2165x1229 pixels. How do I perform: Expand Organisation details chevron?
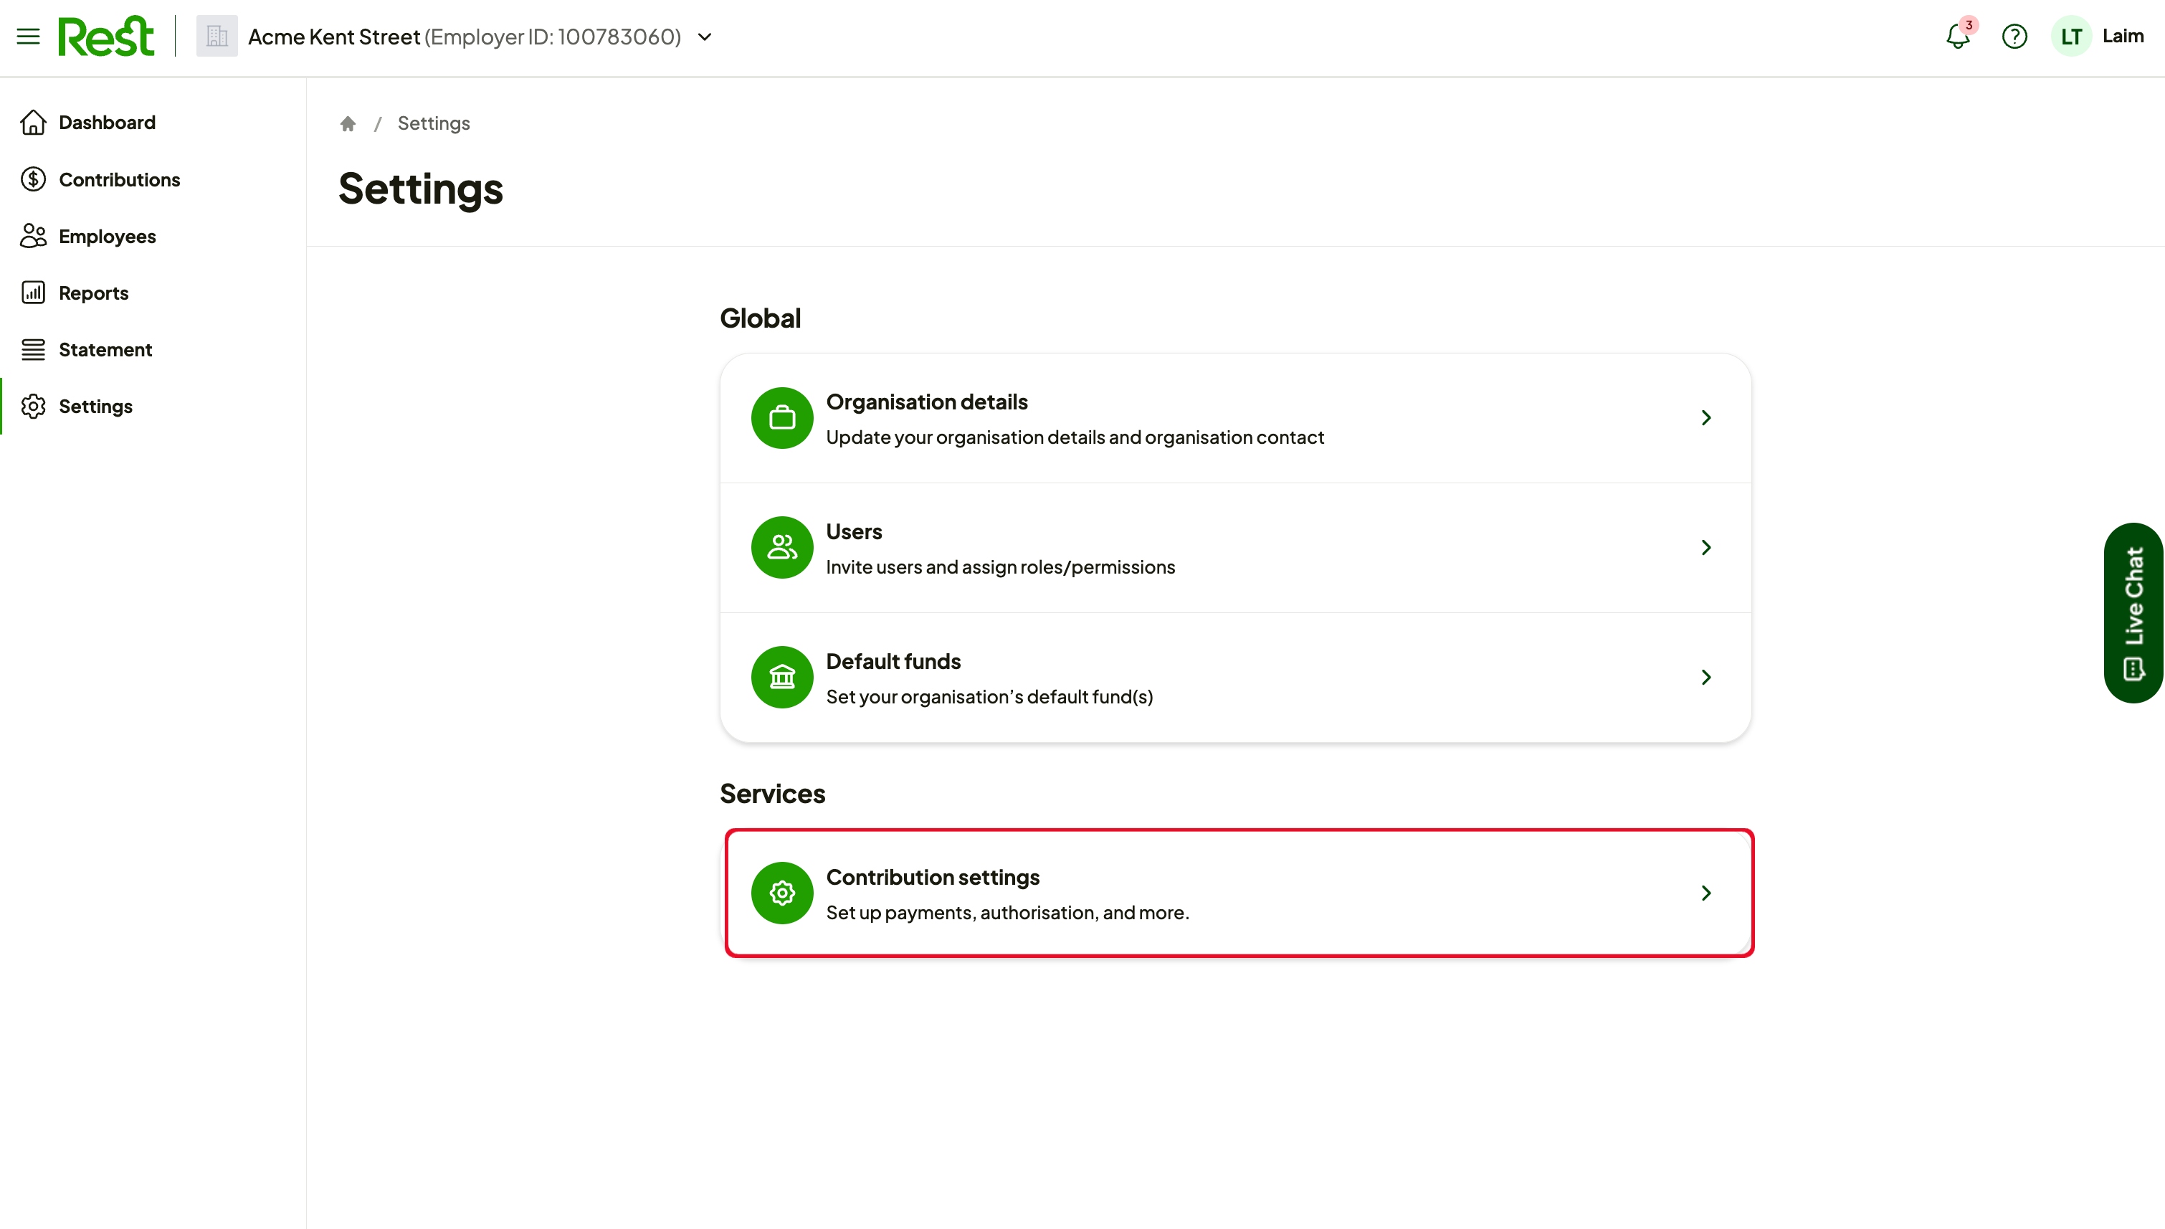tap(1706, 418)
